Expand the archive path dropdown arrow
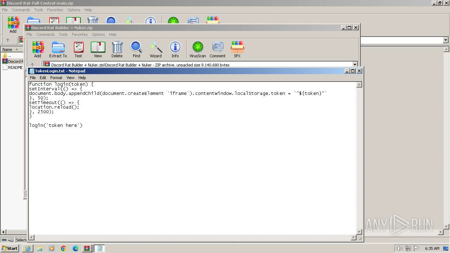 [355, 65]
